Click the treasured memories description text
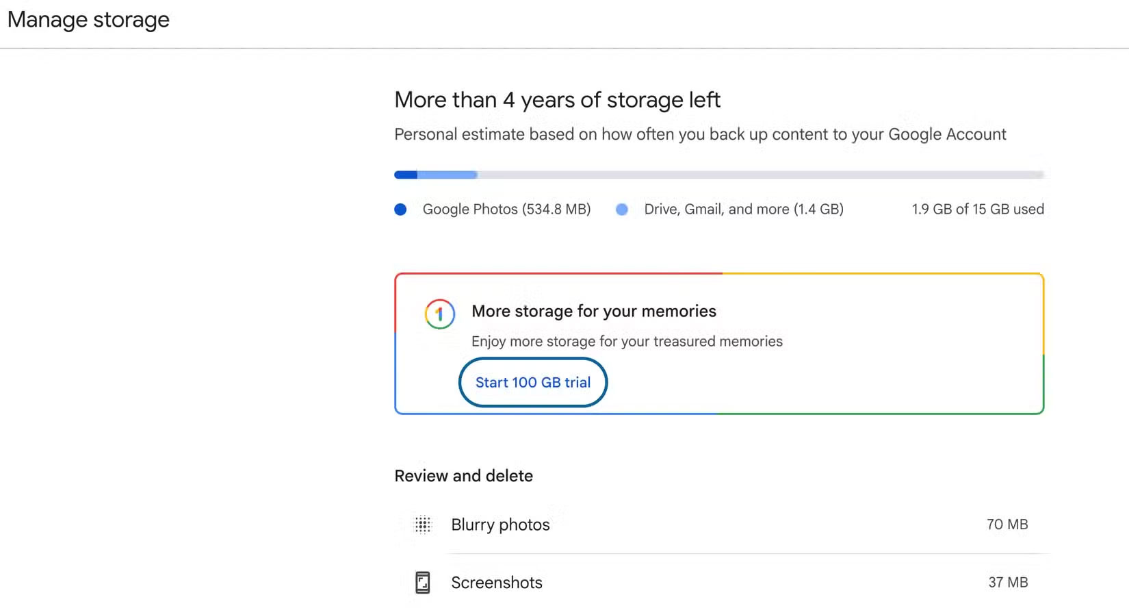This screenshot has height=608, width=1129. [627, 341]
